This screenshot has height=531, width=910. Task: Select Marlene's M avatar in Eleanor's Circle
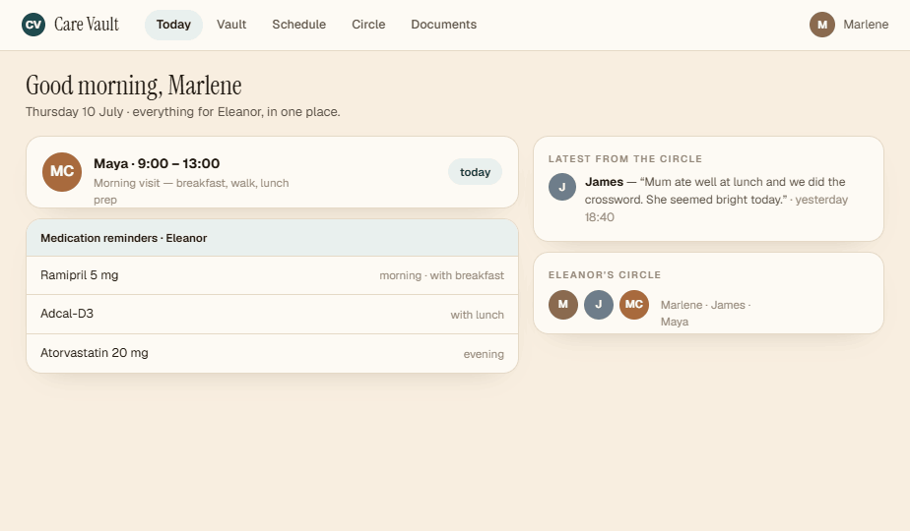[563, 304]
